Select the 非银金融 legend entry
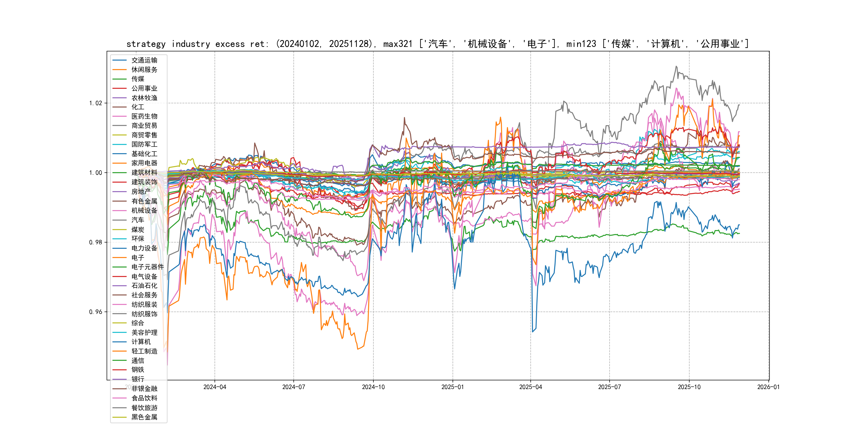The width and height of the screenshot is (855, 427). click(x=144, y=389)
